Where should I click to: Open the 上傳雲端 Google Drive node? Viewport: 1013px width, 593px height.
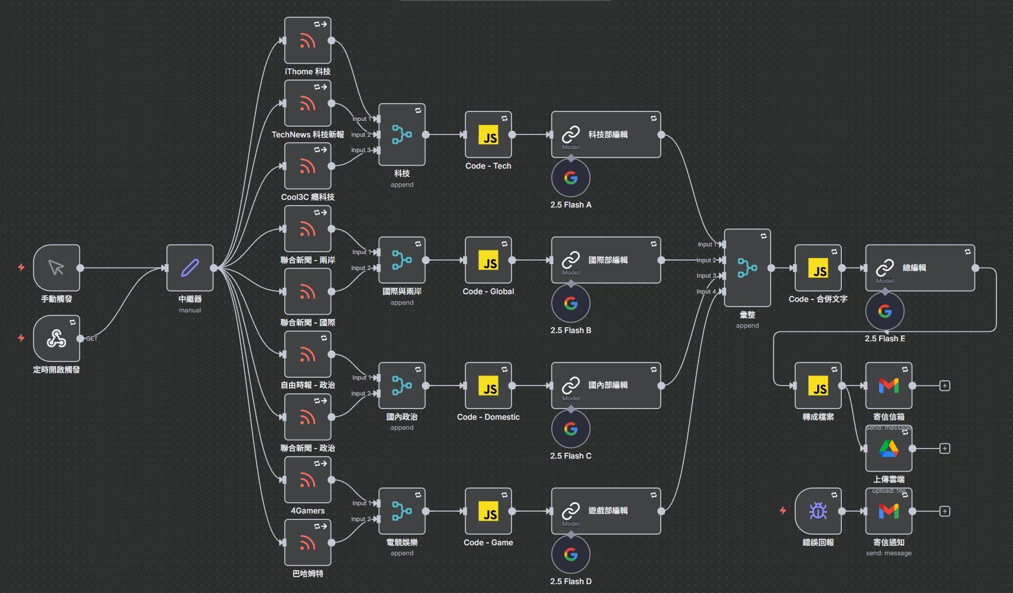(889, 449)
